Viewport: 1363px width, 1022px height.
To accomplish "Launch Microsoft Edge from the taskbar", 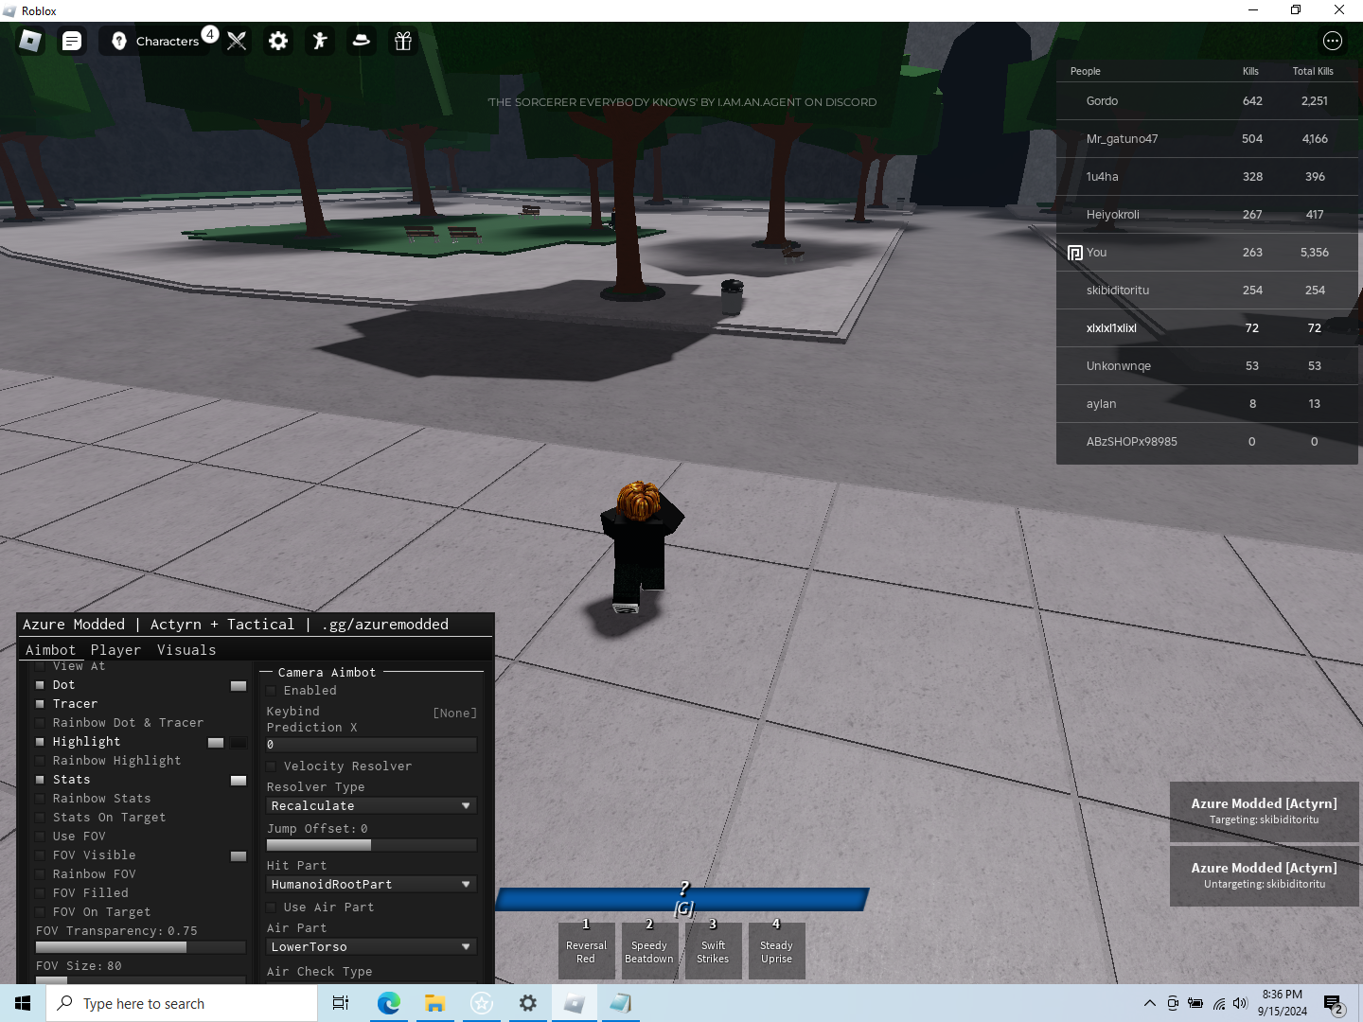I will coord(388,1003).
